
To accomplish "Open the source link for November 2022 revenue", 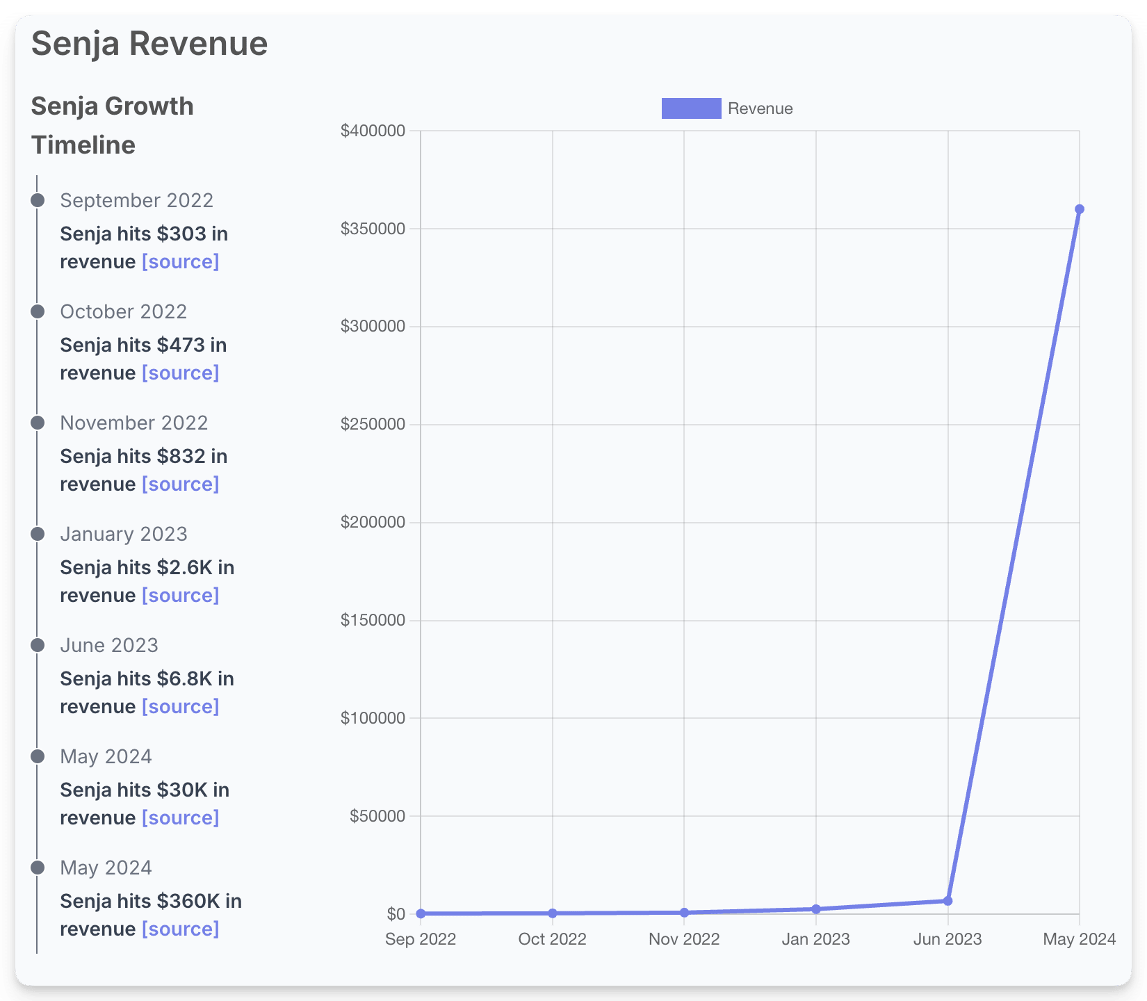I will pyautogui.click(x=181, y=485).
